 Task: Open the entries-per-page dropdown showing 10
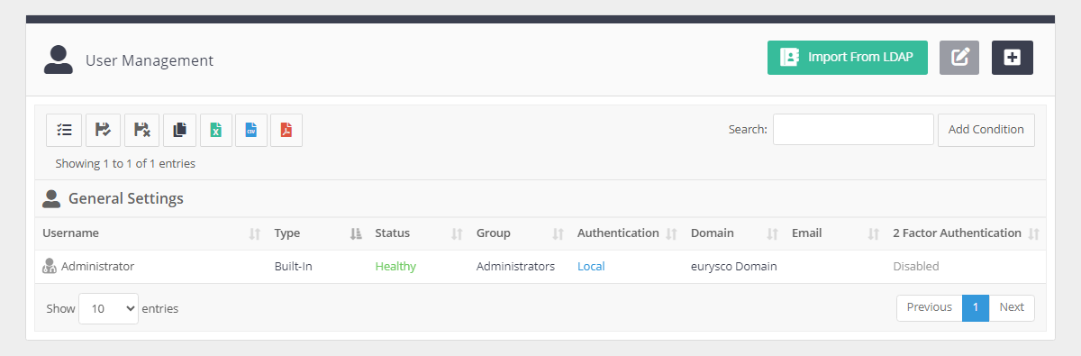coord(108,308)
